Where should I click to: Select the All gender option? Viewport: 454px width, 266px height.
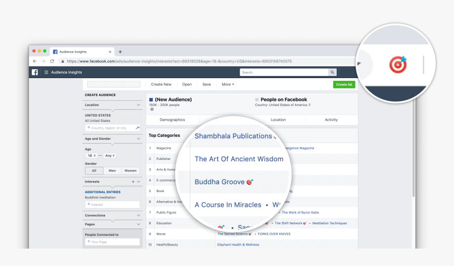[94, 171]
